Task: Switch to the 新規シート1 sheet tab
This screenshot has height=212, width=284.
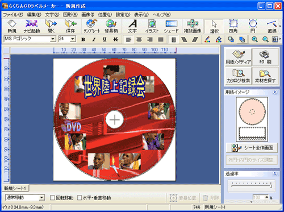Action: coord(15,188)
